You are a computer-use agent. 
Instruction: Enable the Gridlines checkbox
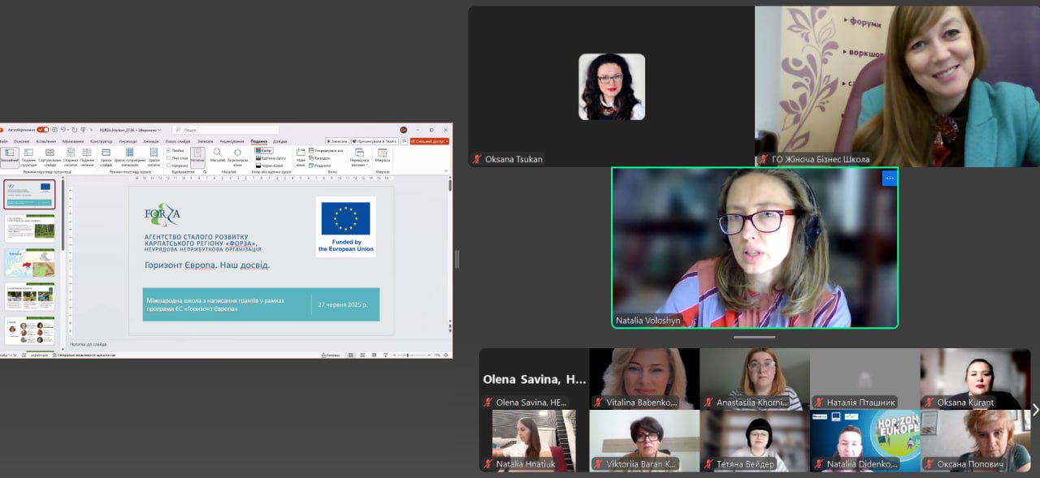[168, 157]
